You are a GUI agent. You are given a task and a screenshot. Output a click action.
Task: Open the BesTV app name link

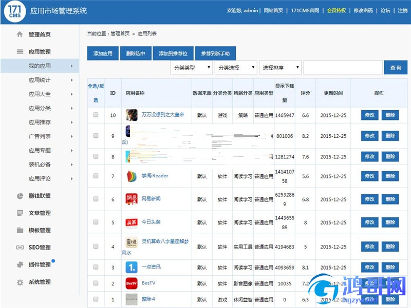coord(148,283)
